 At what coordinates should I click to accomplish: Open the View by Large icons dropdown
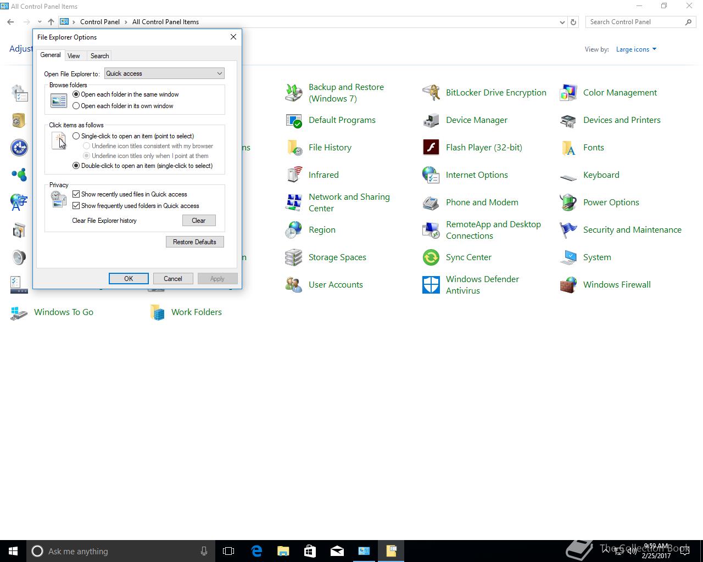pyautogui.click(x=636, y=49)
